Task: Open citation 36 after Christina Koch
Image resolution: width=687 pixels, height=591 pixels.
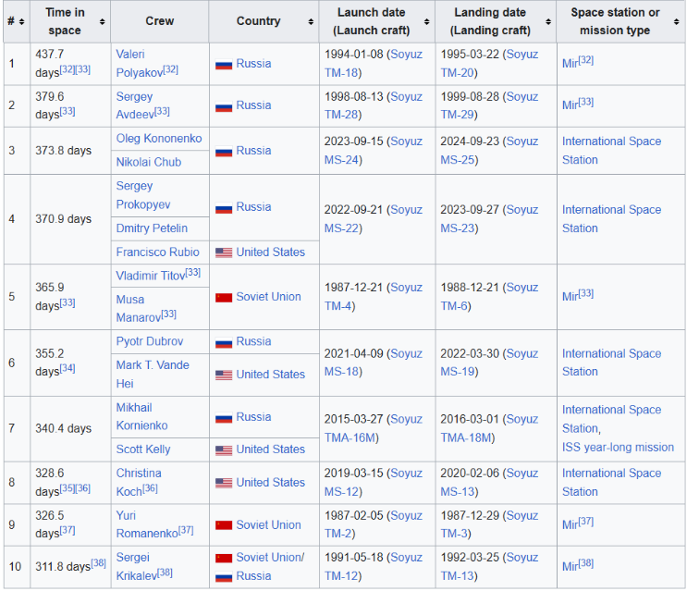Action: click(x=150, y=488)
